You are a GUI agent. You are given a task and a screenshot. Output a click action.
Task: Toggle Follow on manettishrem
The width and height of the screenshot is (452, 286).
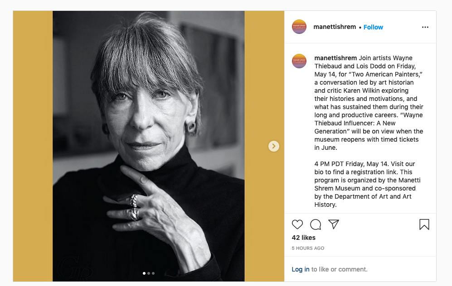click(373, 27)
